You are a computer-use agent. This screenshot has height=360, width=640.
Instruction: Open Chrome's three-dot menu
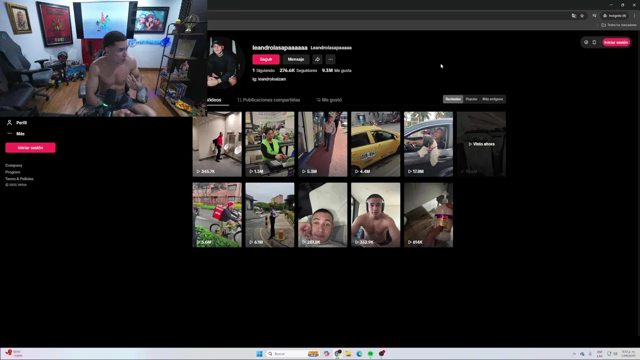click(x=634, y=15)
